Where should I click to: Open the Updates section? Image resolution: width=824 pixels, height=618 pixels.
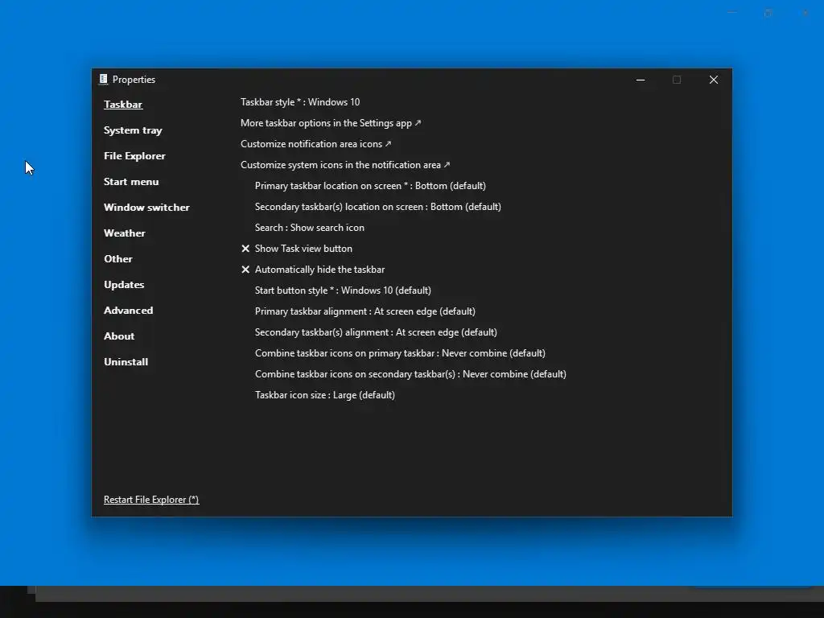pos(124,285)
